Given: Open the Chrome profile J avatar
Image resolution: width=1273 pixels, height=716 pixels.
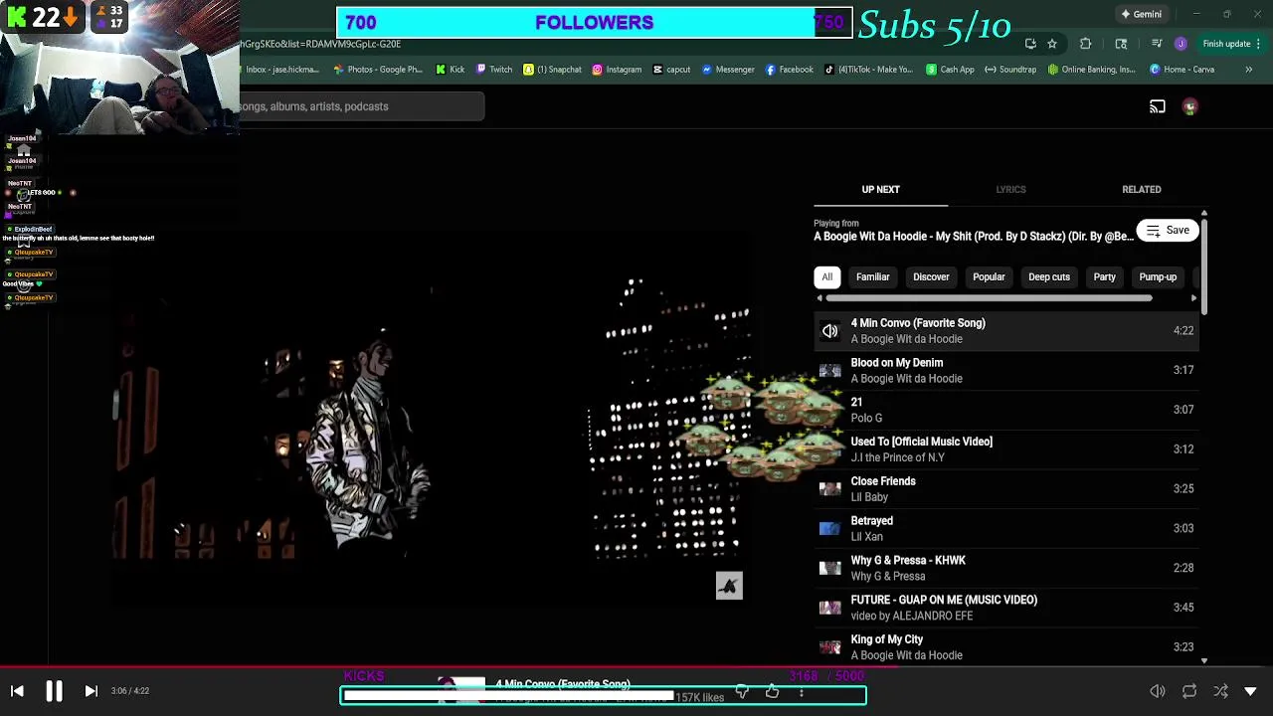Looking at the screenshot, I should click(1181, 44).
